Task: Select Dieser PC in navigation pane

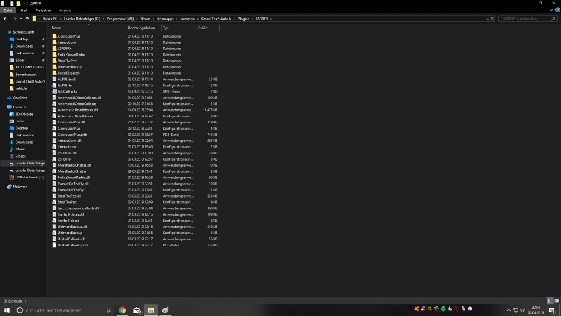Action: tap(20, 107)
